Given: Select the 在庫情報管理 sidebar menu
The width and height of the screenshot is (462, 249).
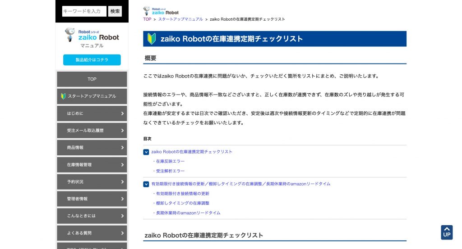Looking at the screenshot, I should click(92, 165).
